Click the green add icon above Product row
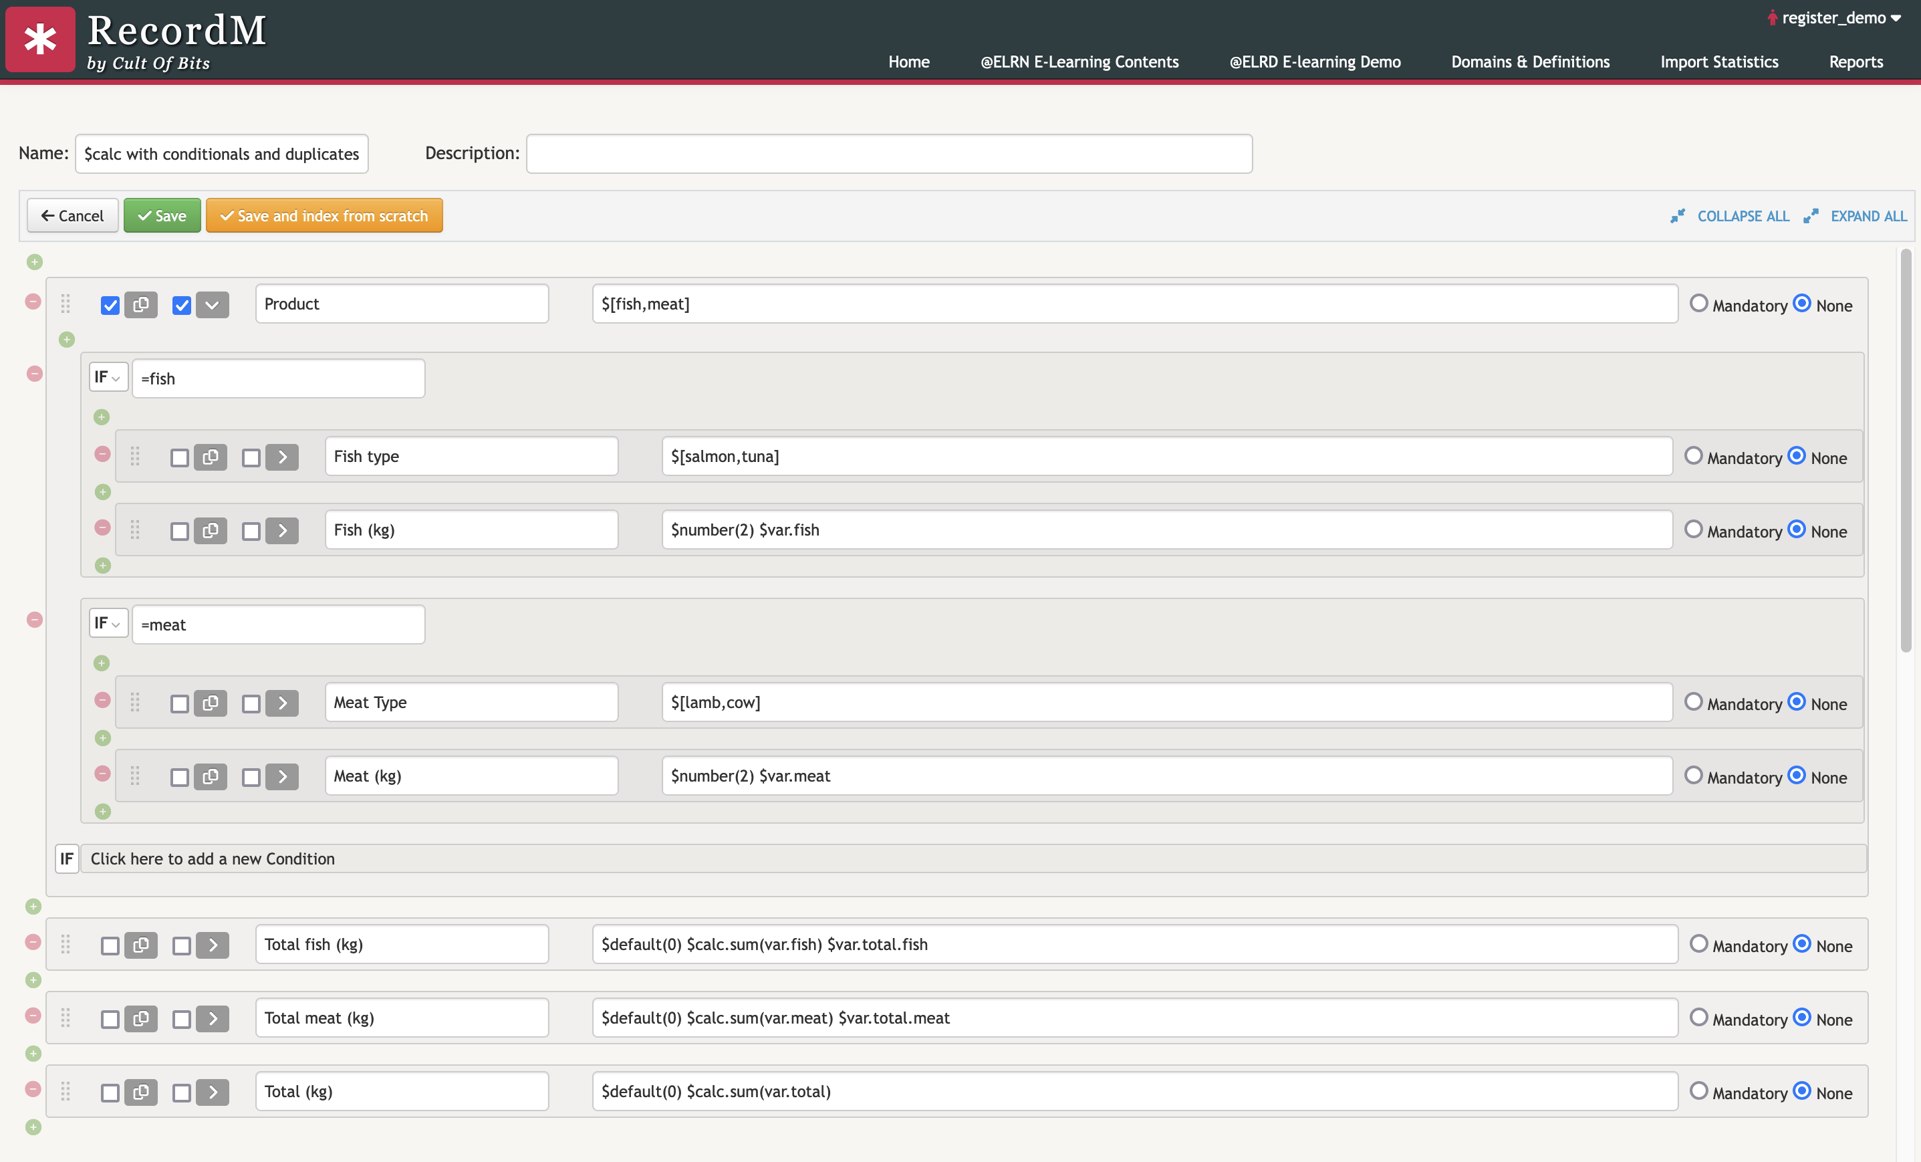Image resolution: width=1921 pixels, height=1162 pixels. tap(34, 262)
